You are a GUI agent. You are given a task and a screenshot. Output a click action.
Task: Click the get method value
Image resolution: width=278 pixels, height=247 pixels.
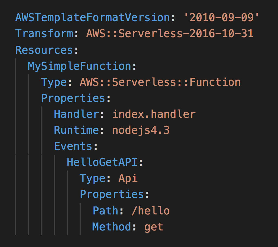pyautogui.click(x=154, y=227)
